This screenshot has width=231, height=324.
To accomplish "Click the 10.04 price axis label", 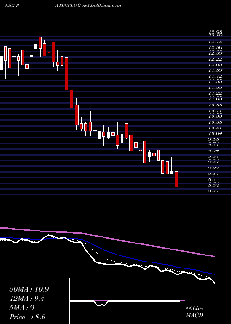I will click(215, 133).
